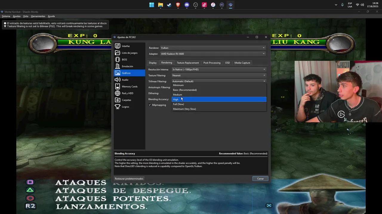Open the Audio settings category
The width and height of the screenshot is (382, 214).
pyautogui.click(x=130, y=80)
